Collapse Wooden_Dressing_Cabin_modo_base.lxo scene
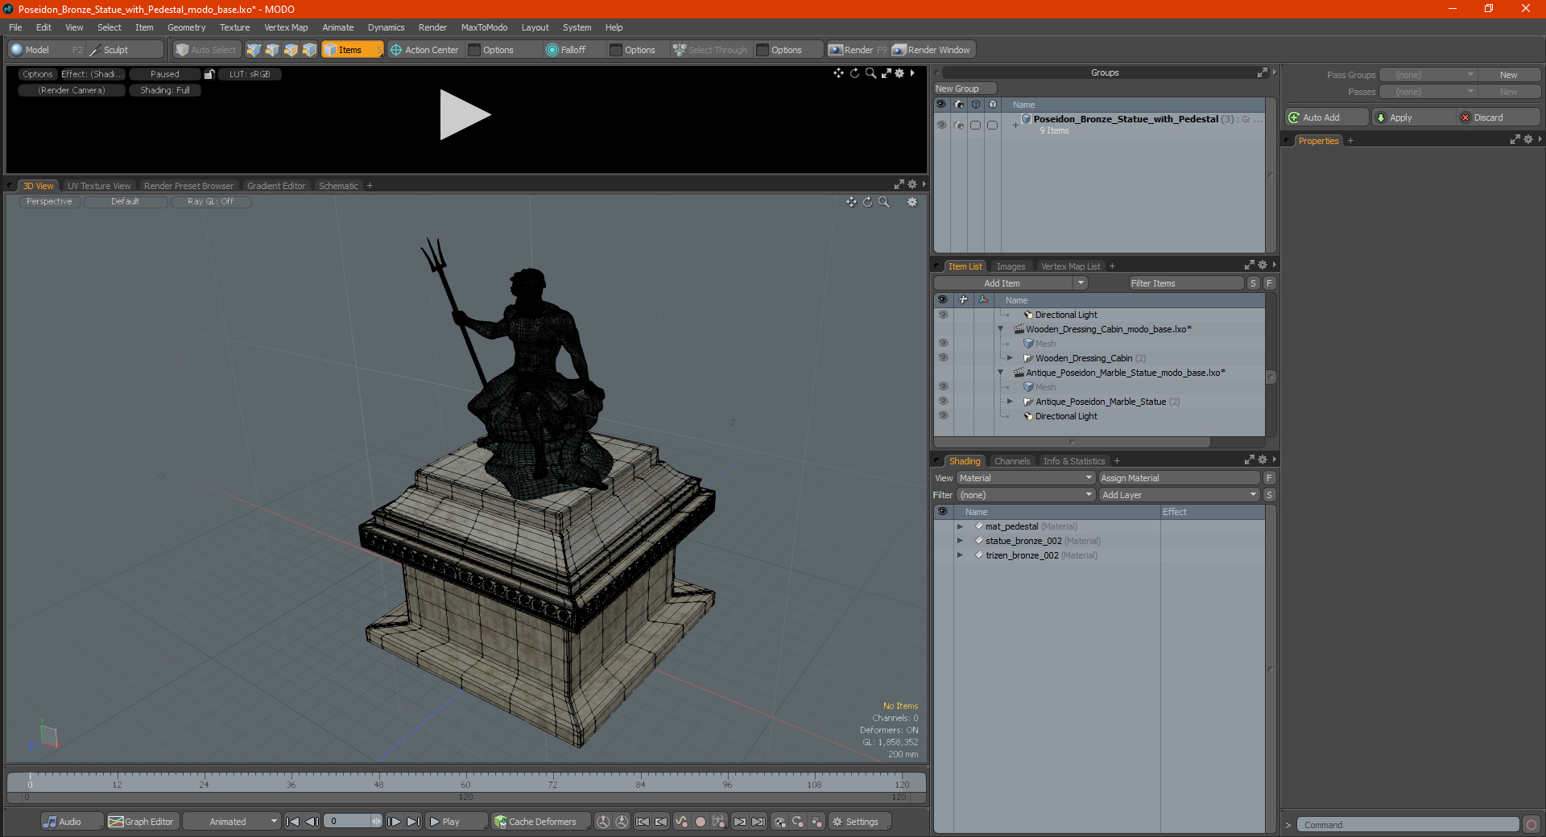This screenshot has width=1546, height=837. point(1001,329)
